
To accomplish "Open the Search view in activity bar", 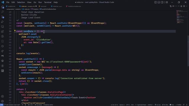I will (x=3, y=12).
